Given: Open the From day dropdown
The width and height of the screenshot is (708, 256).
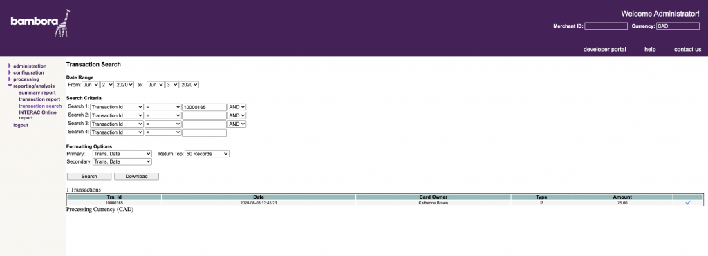Looking at the screenshot, I should (x=107, y=85).
